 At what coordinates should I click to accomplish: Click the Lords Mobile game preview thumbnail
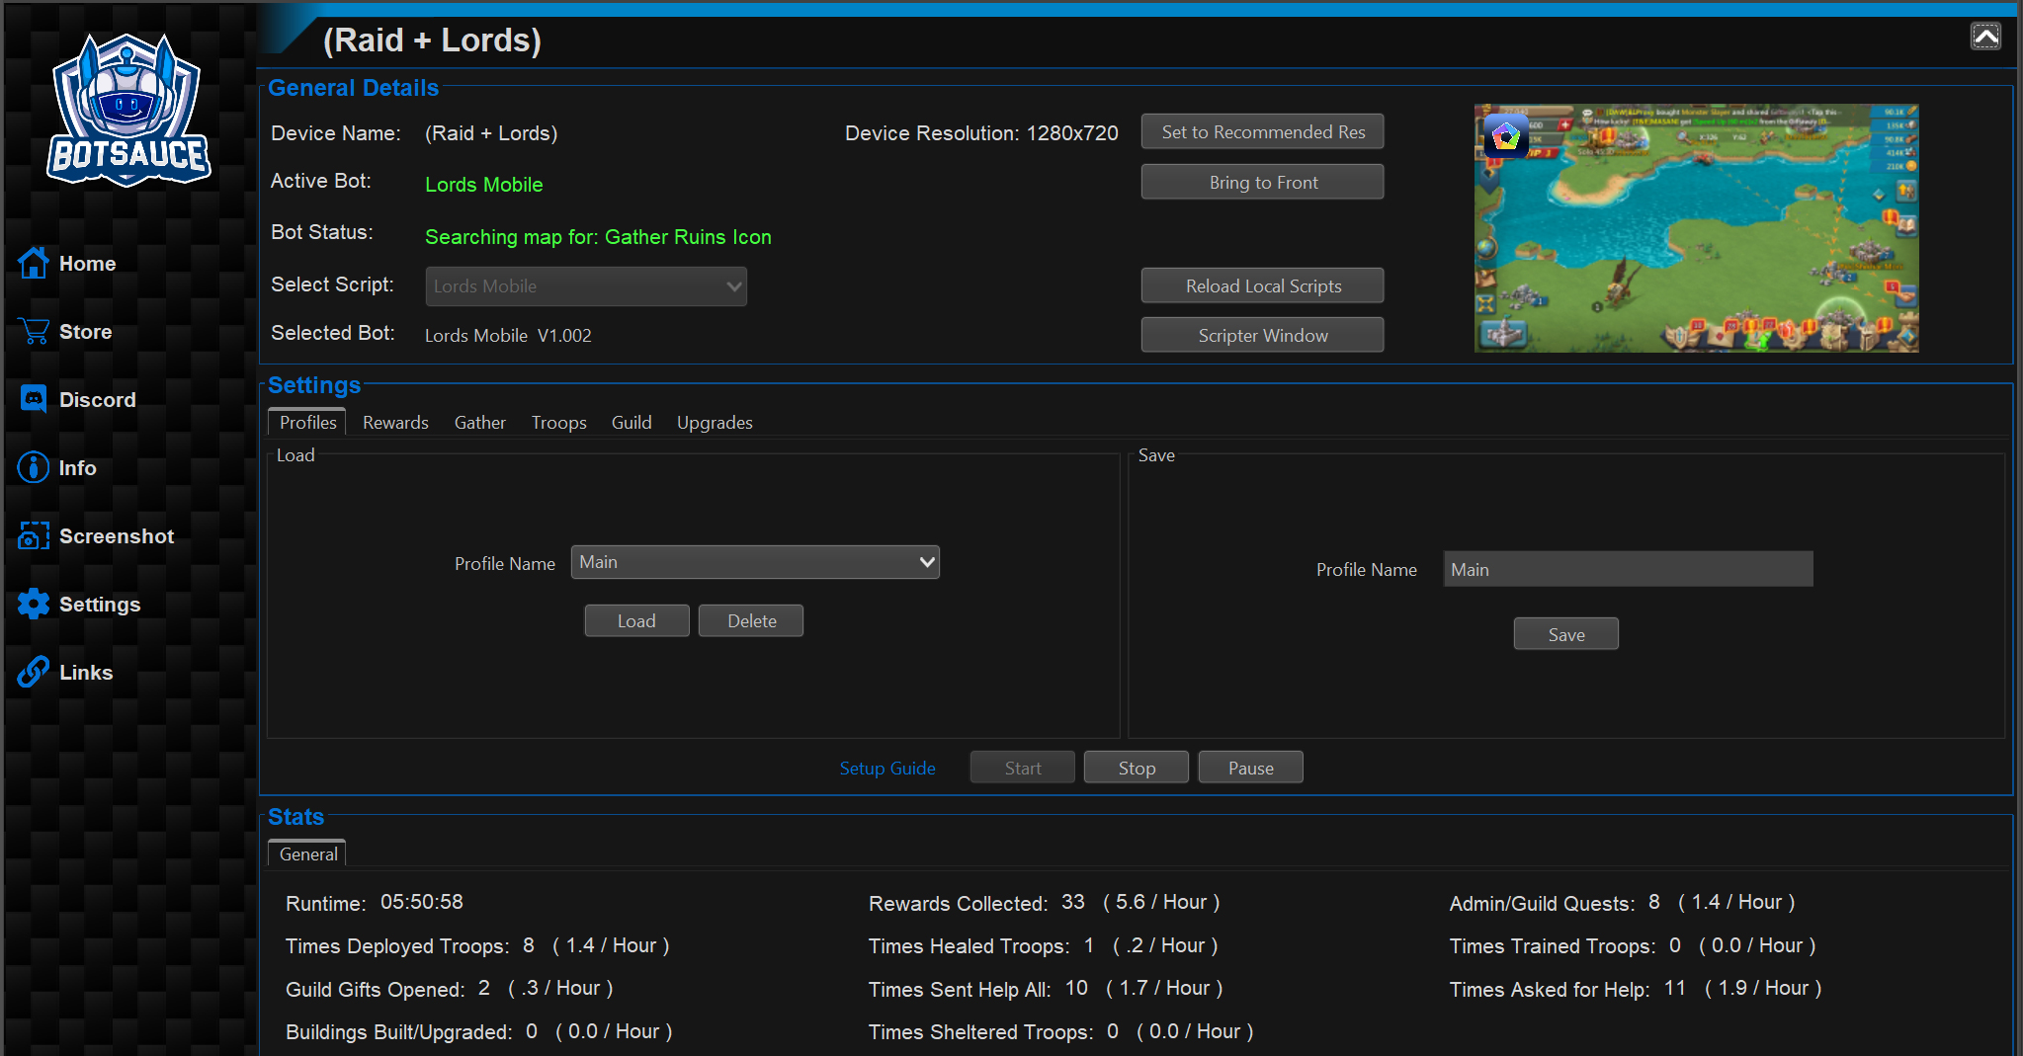coord(1696,228)
